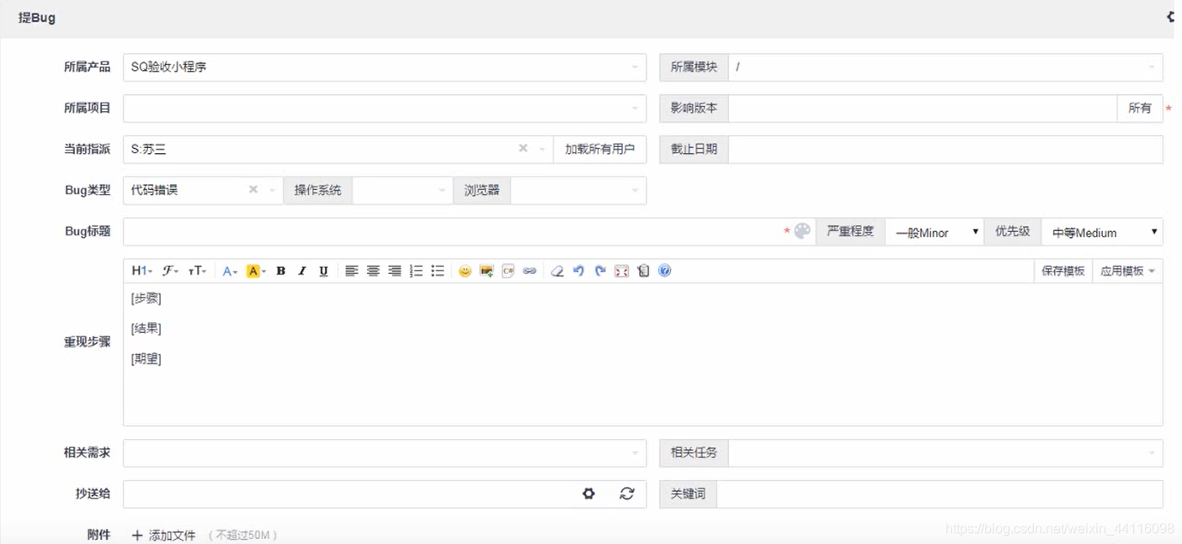Align text left
Screen dimensions: 1182x544
[x=351, y=271]
